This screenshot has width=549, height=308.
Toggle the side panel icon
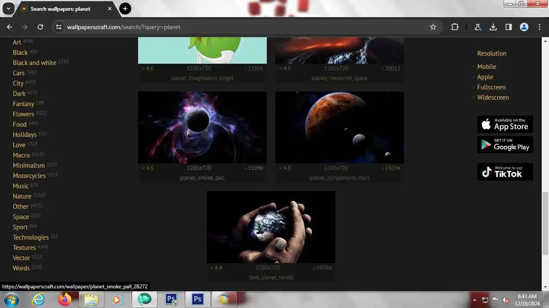(x=509, y=27)
